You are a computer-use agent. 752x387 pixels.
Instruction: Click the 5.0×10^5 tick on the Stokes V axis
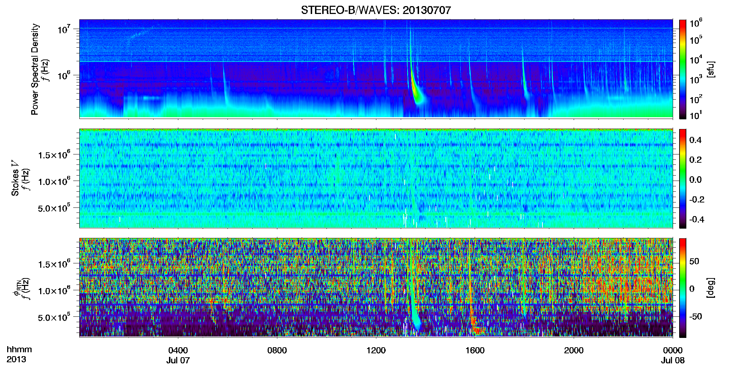tap(54, 208)
